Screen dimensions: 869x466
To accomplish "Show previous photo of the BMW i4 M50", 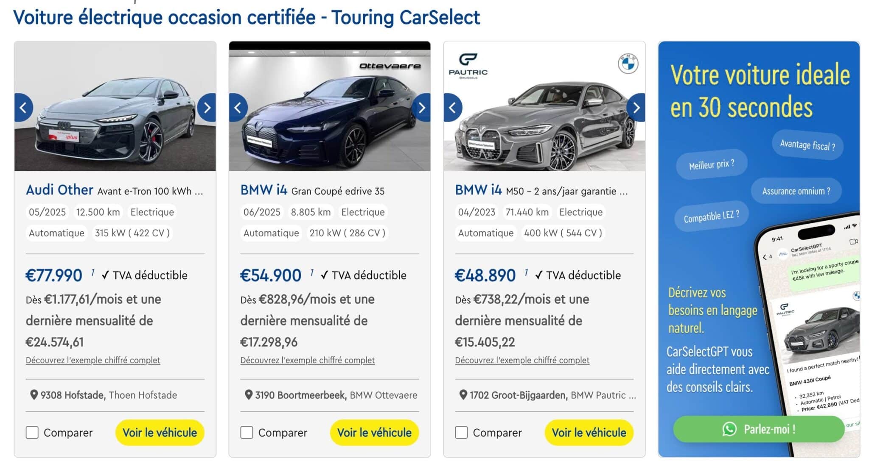I will point(453,108).
